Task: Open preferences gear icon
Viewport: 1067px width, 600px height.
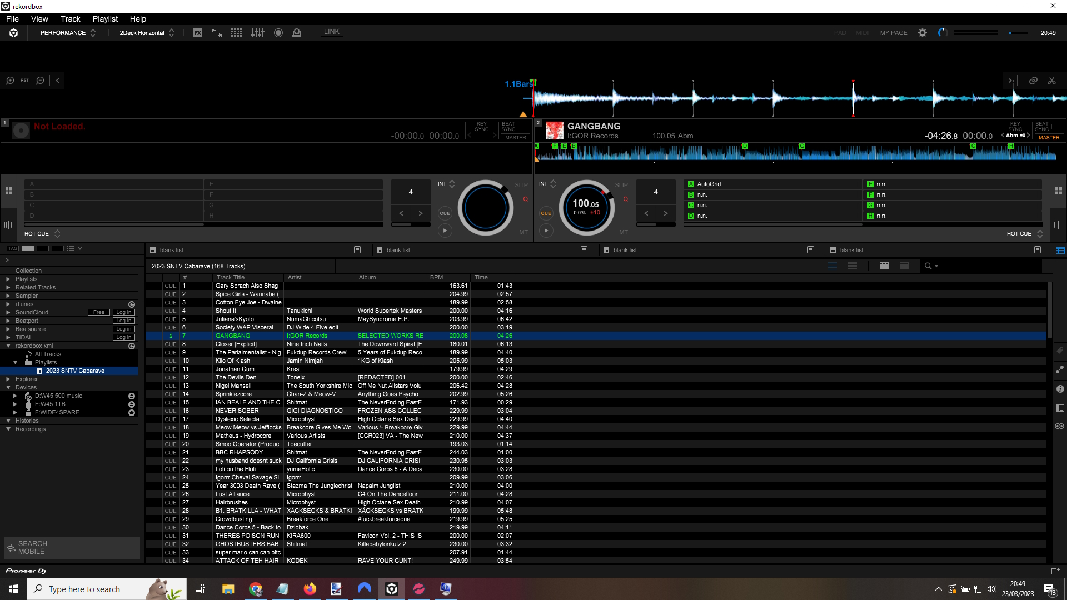Action: [923, 33]
